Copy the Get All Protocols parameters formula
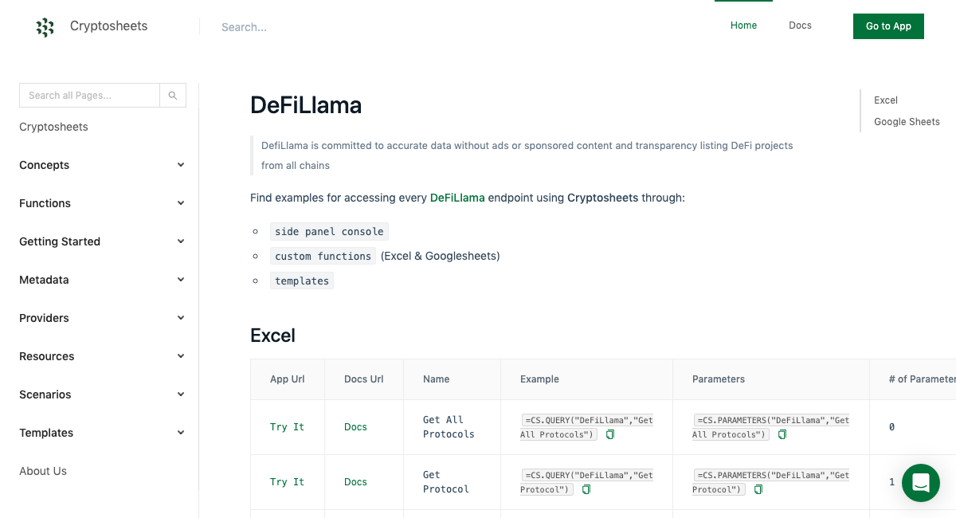The image size is (956, 518). (x=782, y=434)
